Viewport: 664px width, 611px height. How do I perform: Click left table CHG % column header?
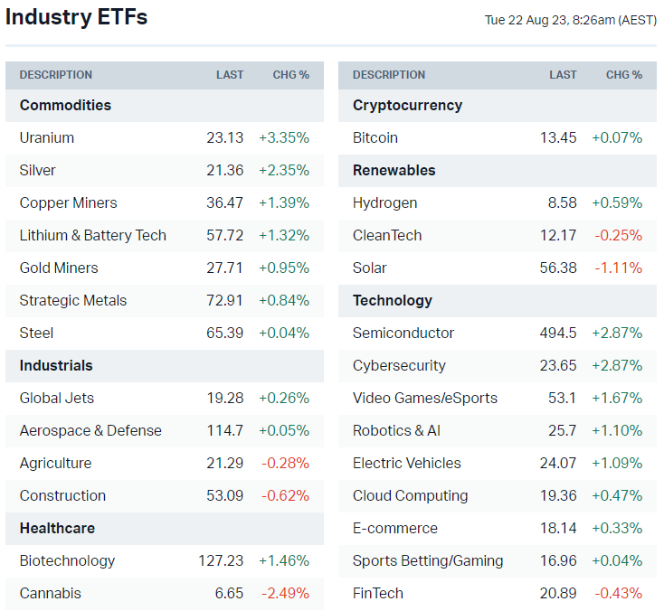[290, 75]
